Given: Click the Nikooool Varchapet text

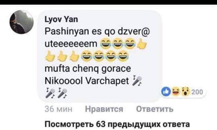Looking at the screenshot, I should click(x=87, y=80).
